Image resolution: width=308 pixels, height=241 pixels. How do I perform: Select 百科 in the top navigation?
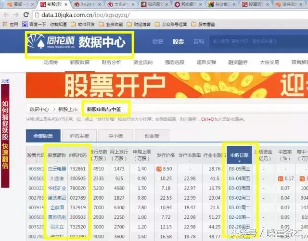point(199,41)
